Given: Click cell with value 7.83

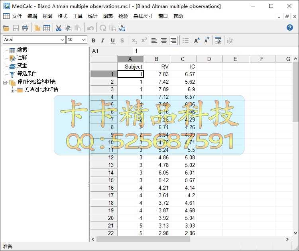Looking at the screenshot, I should [157, 74].
